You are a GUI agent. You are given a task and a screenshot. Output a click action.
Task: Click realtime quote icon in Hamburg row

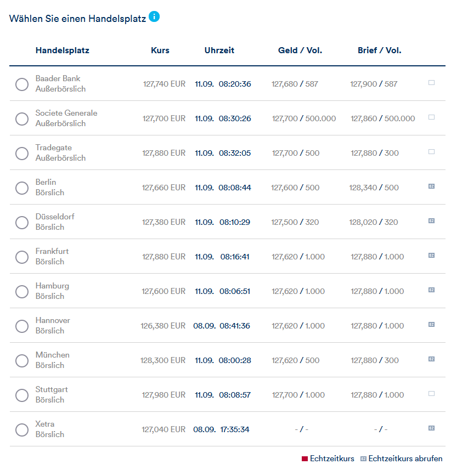point(431,290)
